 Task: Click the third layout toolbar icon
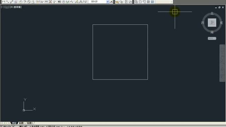(x=126, y=2)
